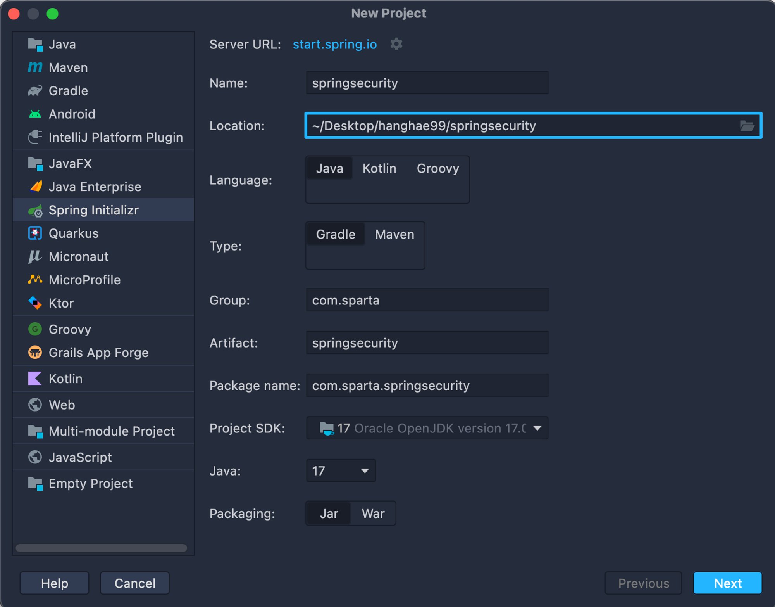The width and height of the screenshot is (775, 607).
Task: Select Ktor project generator icon
Action: [35, 303]
